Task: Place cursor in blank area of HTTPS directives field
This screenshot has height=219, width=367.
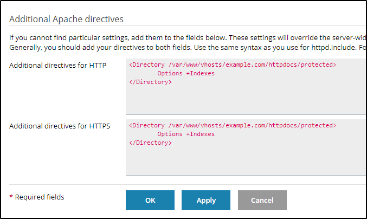Action: (246, 162)
